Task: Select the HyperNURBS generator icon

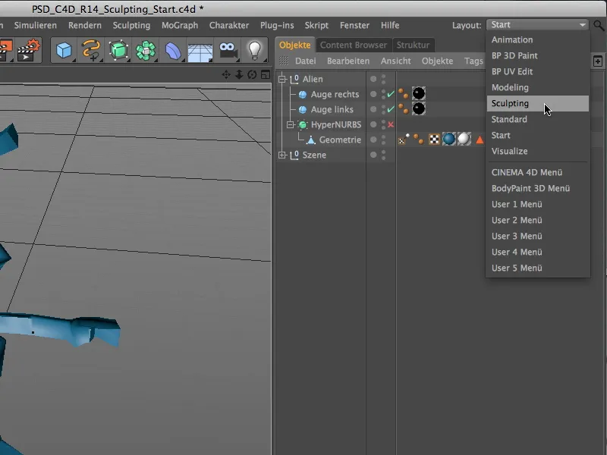Action: tap(118, 49)
